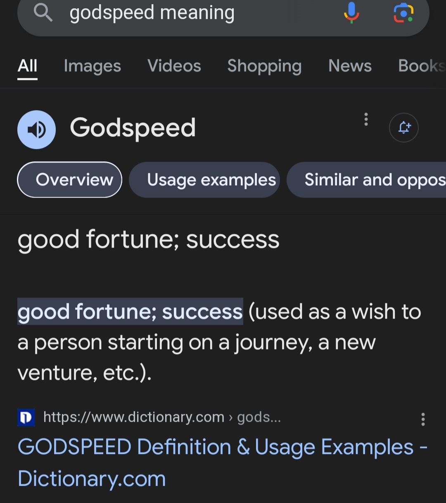Select the Overview chip
This screenshot has height=503, width=446.
pyautogui.click(x=70, y=179)
